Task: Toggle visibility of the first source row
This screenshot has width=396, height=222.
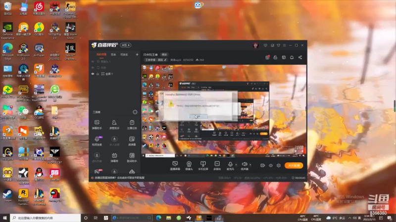Action: coord(93,61)
